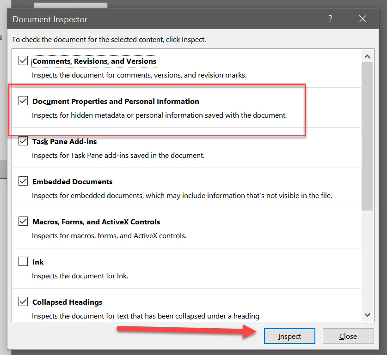The width and height of the screenshot is (387, 355).
Task: Disable the Embedded Documents checkbox
Action: tap(23, 181)
